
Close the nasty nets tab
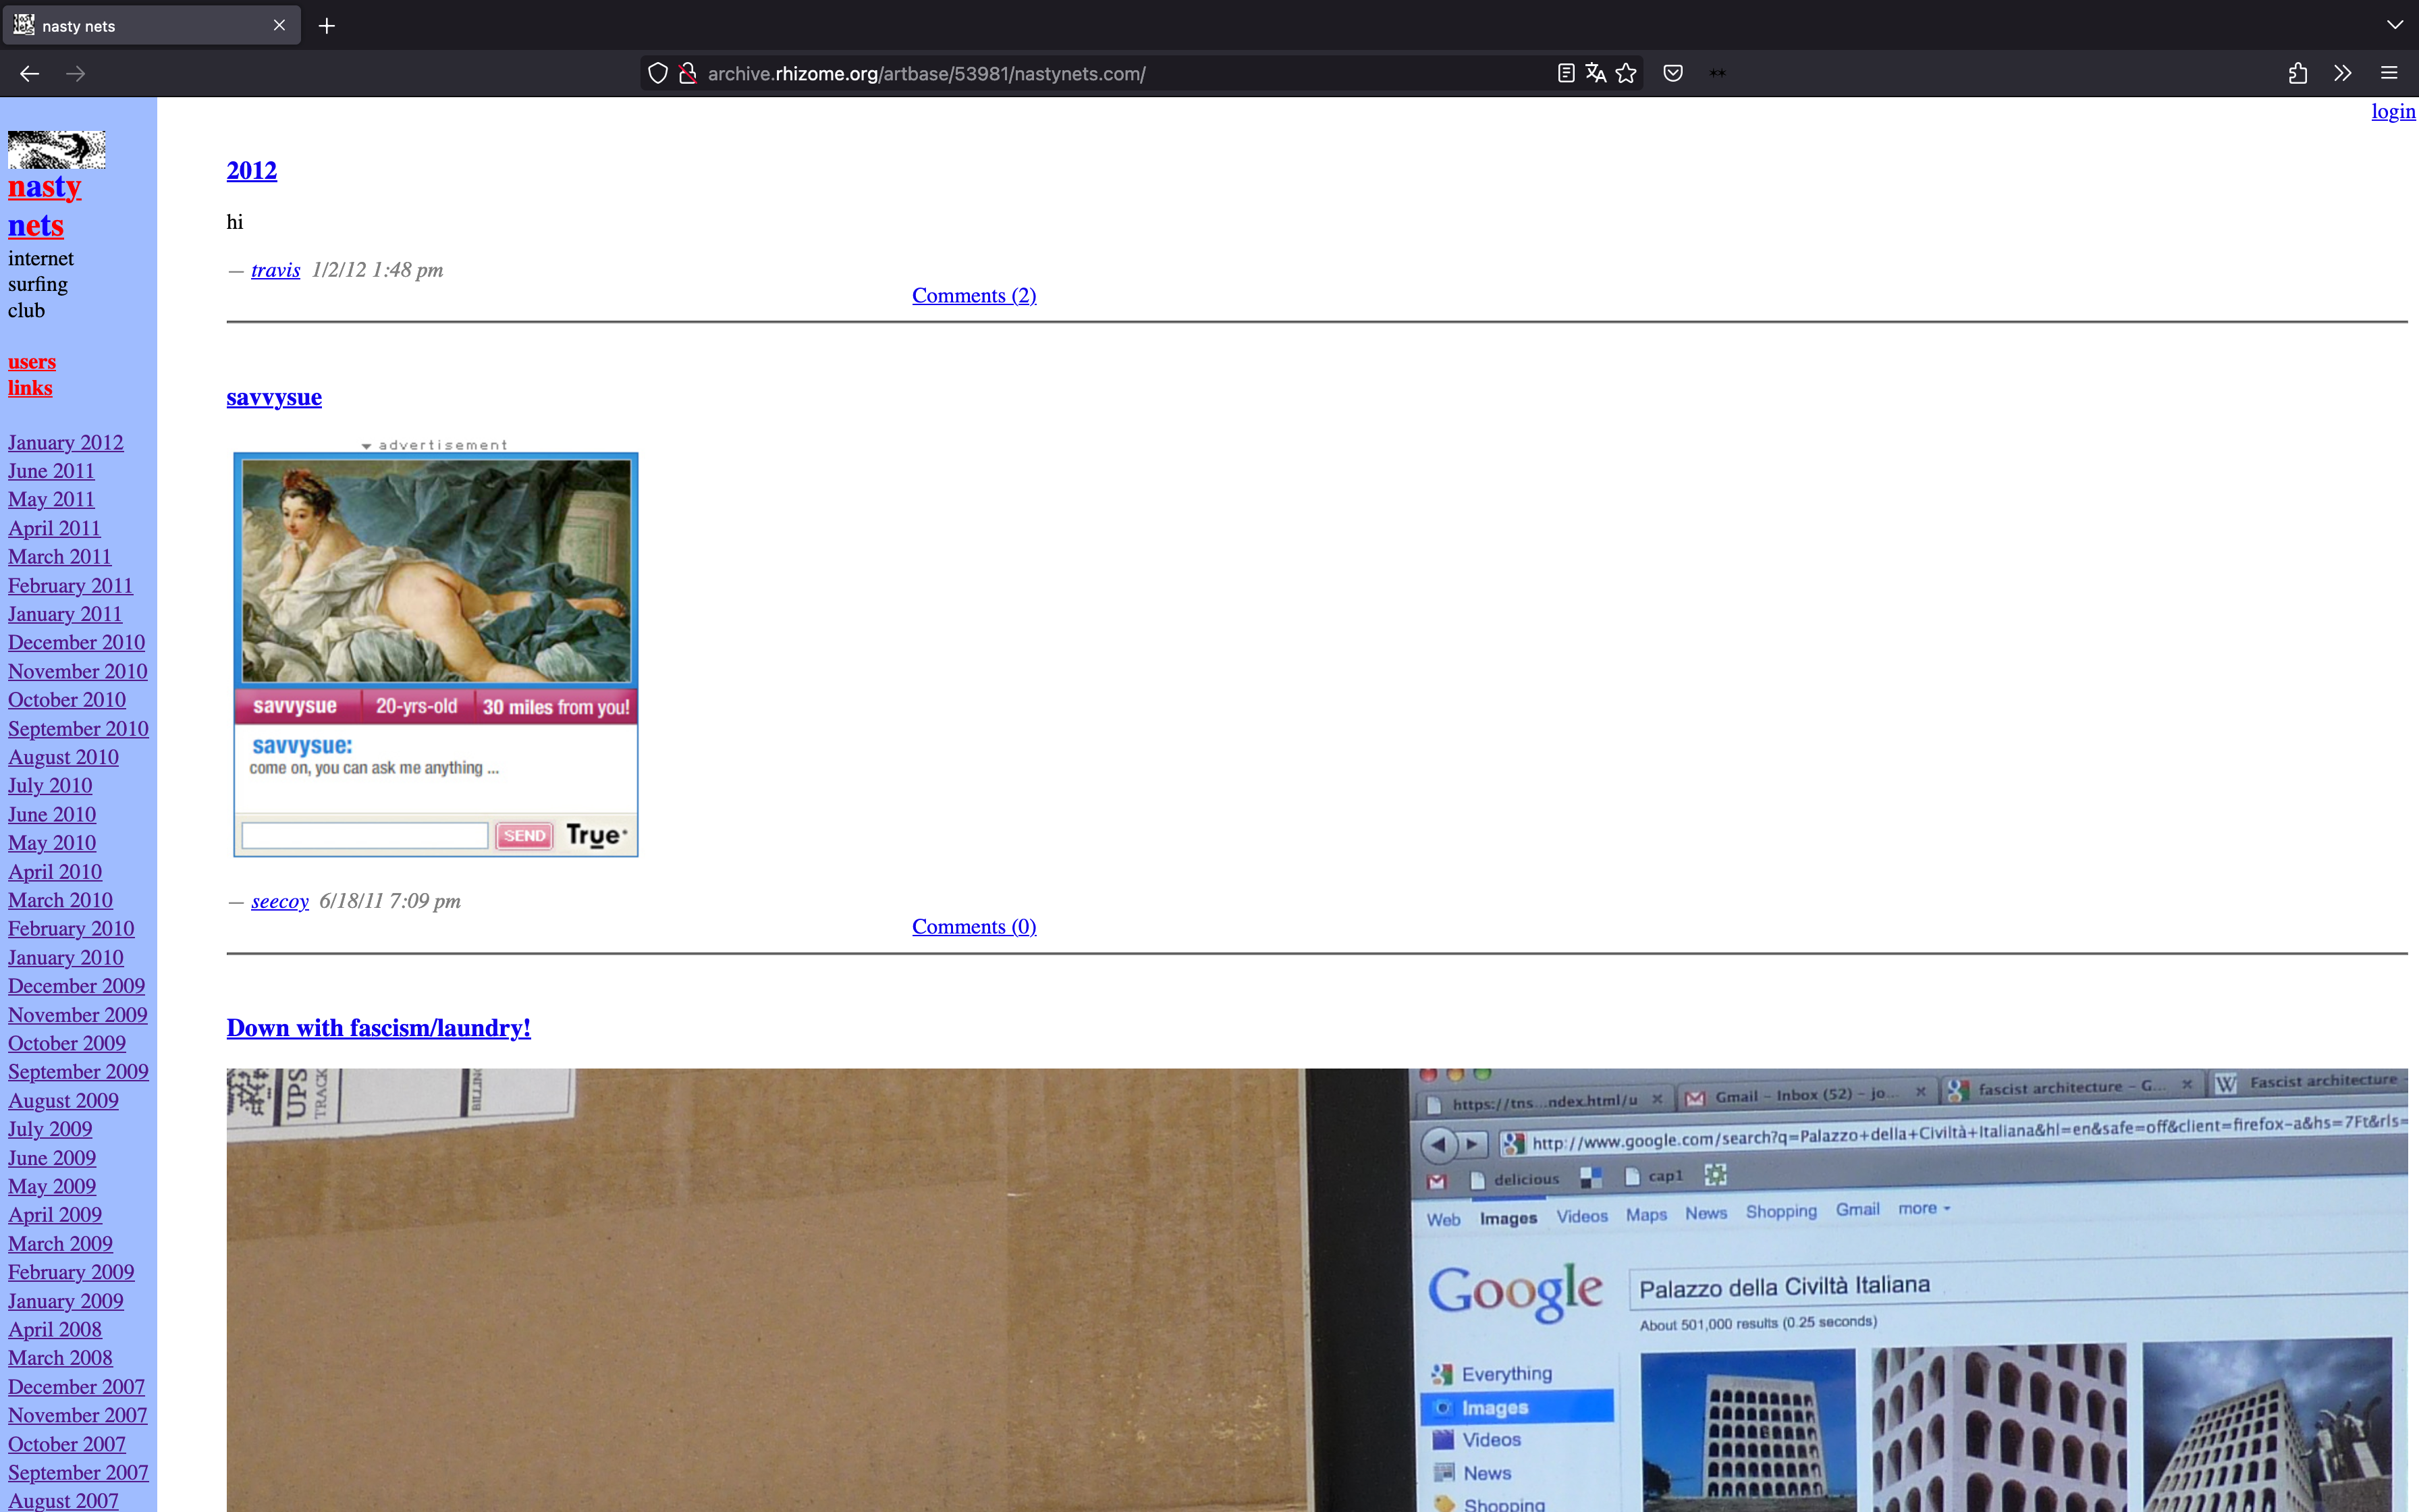coord(280,26)
